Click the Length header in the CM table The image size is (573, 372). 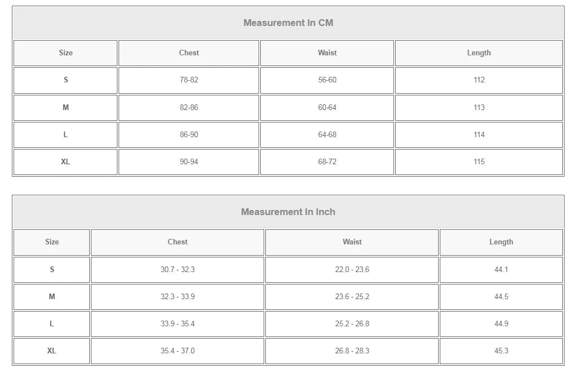tap(479, 53)
